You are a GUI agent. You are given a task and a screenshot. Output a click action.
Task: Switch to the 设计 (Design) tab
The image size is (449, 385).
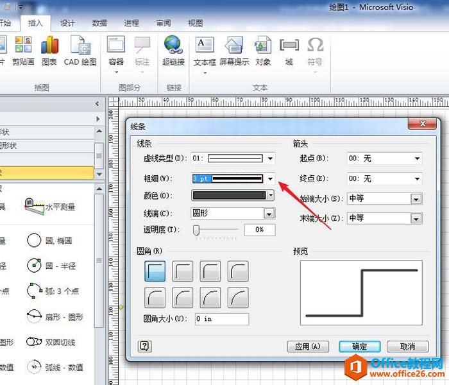(67, 23)
